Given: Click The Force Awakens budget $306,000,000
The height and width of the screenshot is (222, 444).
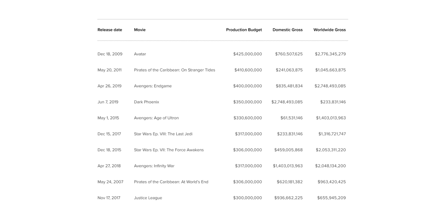Looking at the screenshot, I should [247, 150].
